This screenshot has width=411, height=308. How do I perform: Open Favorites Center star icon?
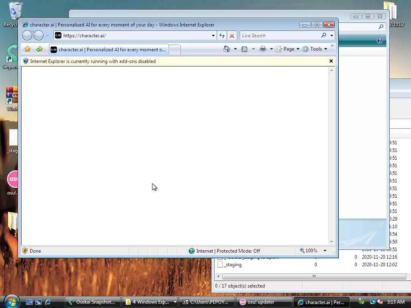pos(28,49)
